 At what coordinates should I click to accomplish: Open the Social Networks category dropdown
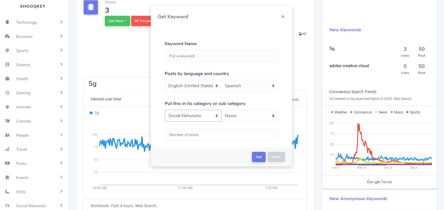click(193, 116)
